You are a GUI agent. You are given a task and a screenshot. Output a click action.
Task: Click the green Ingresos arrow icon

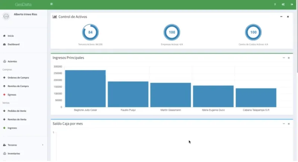pyautogui.click(x=4, y=128)
